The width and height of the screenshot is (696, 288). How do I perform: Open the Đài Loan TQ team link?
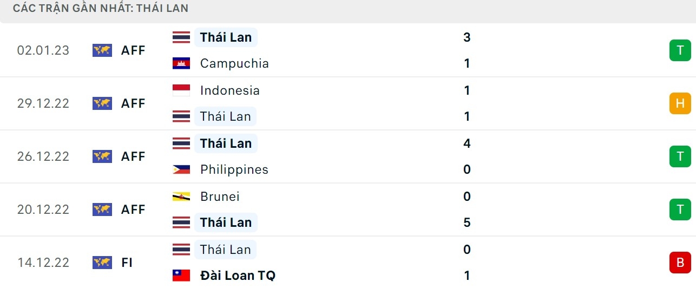point(238,276)
